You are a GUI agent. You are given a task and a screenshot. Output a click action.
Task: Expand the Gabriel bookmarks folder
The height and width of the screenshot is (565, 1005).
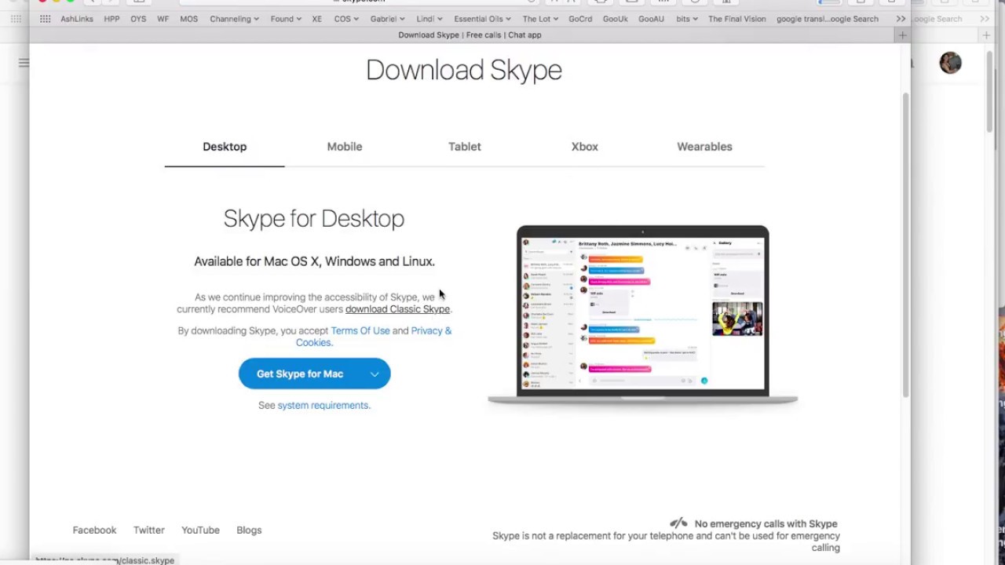point(387,19)
